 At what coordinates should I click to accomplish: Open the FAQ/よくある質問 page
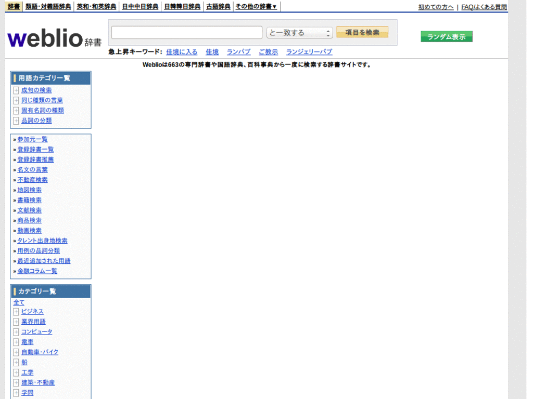tap(483, 7)
